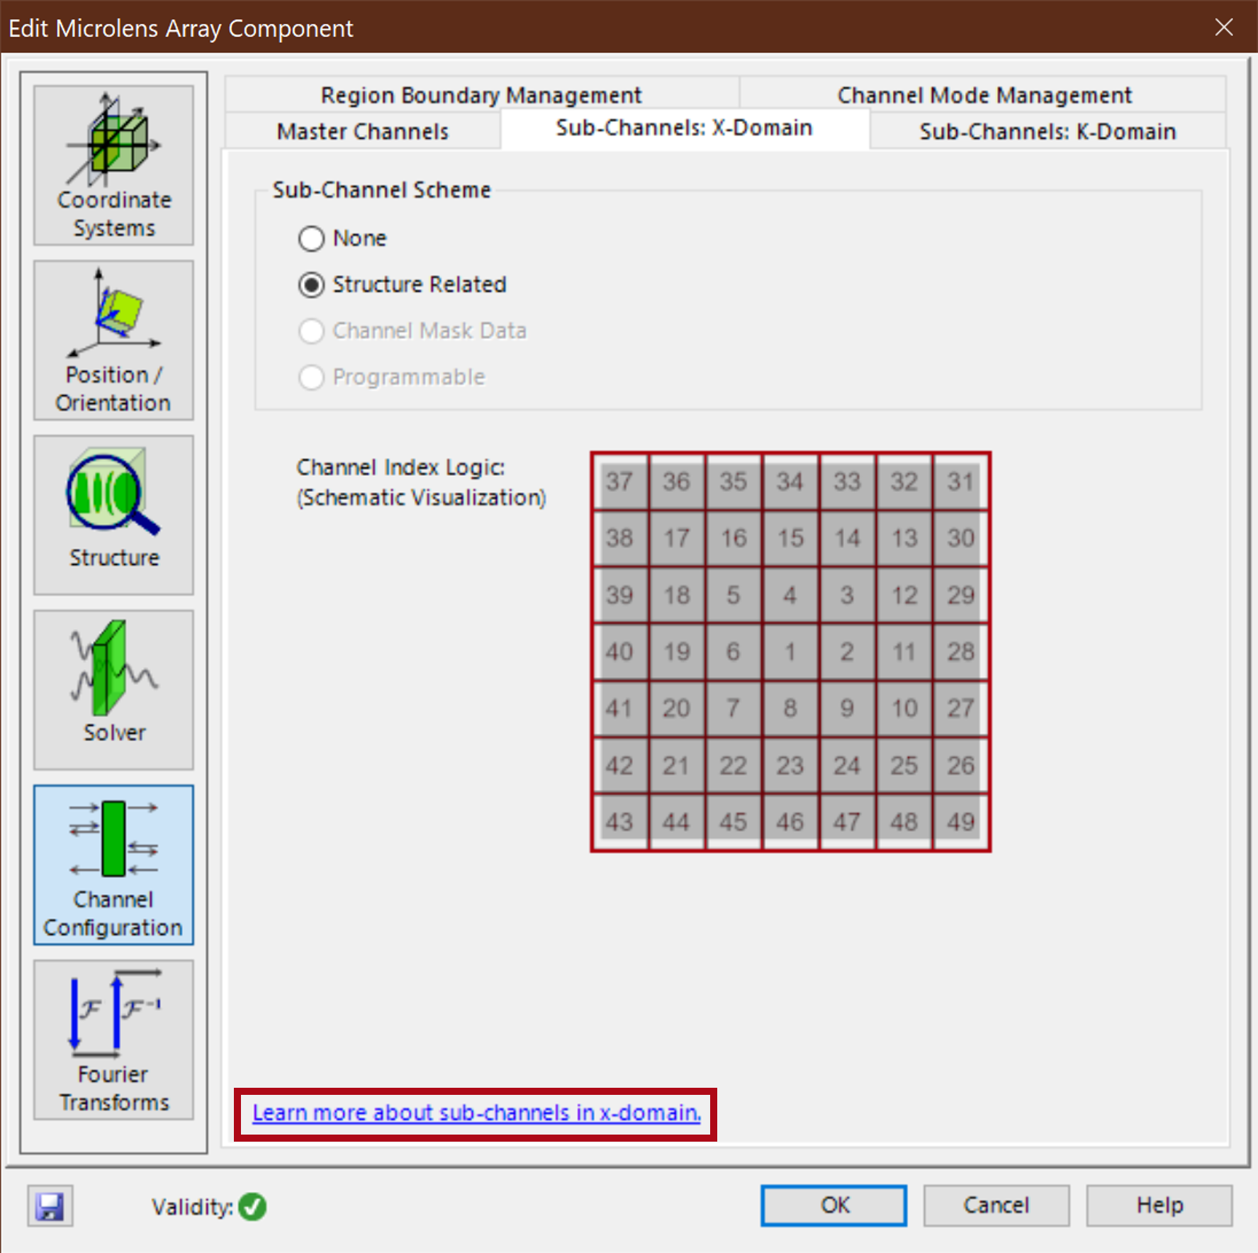This screenshot has height=1253, width=1258.
Task: Click channel cell 34 in the grid
Action: click(x=790, y=481)
